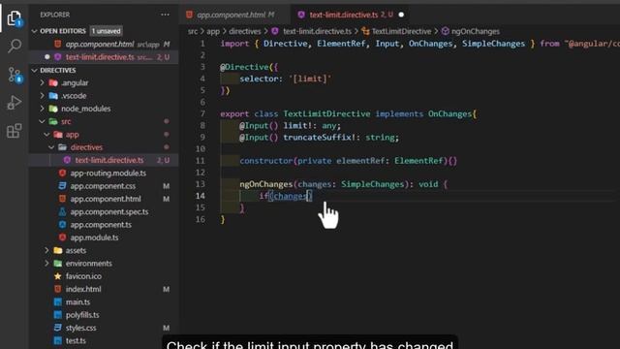Click the main.ts TypeScript icon
Viewport: 620px width, 349px height.
pos(58,302)
